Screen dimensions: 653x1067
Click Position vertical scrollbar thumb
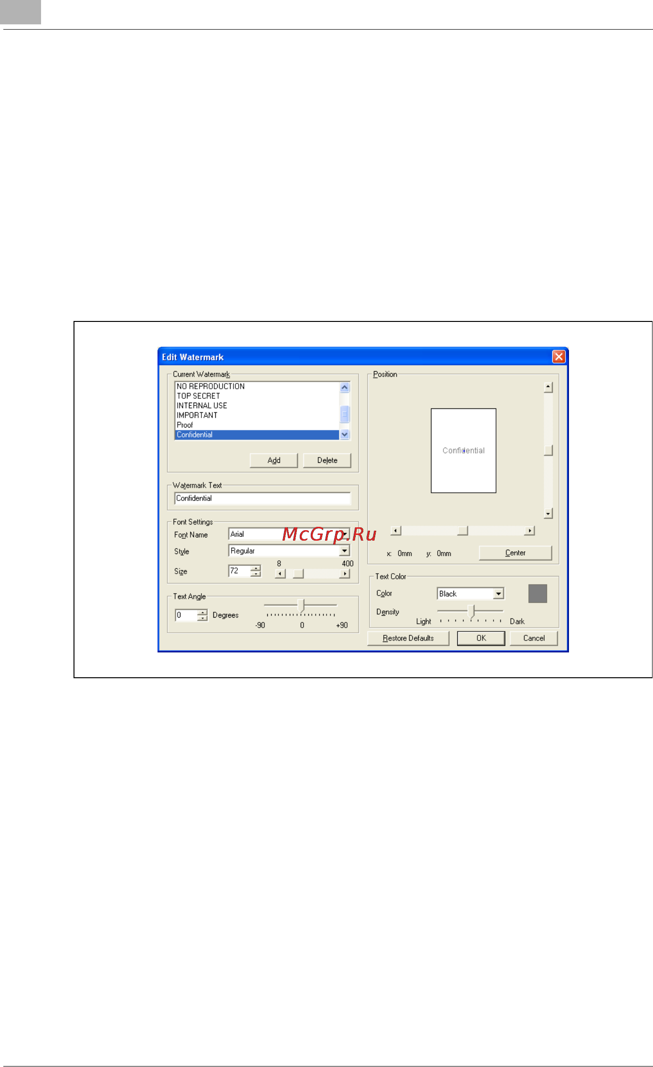(x=548, y=450)
